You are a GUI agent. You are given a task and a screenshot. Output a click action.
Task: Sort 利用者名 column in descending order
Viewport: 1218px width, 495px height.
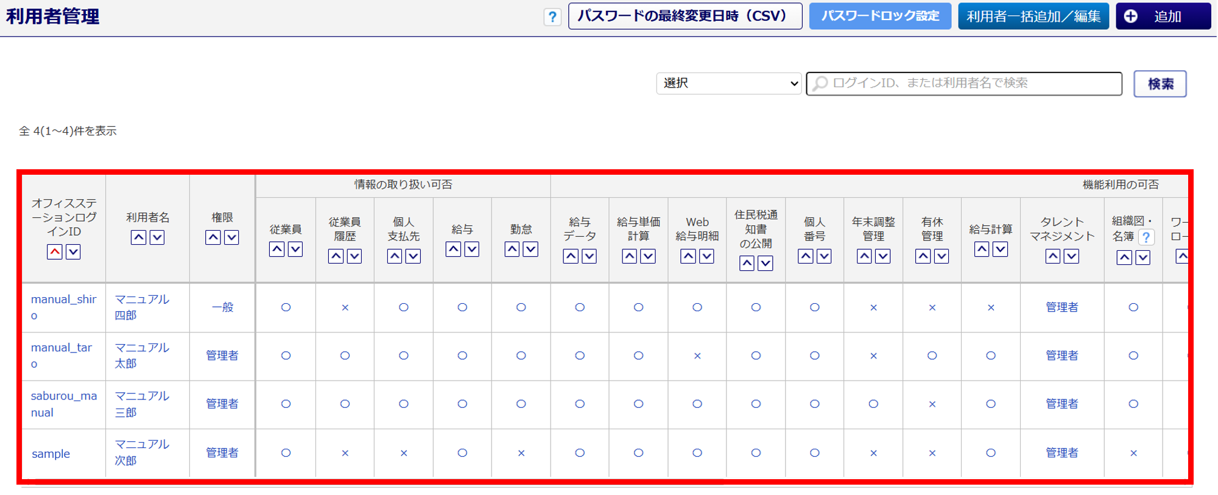coord(157,237)
